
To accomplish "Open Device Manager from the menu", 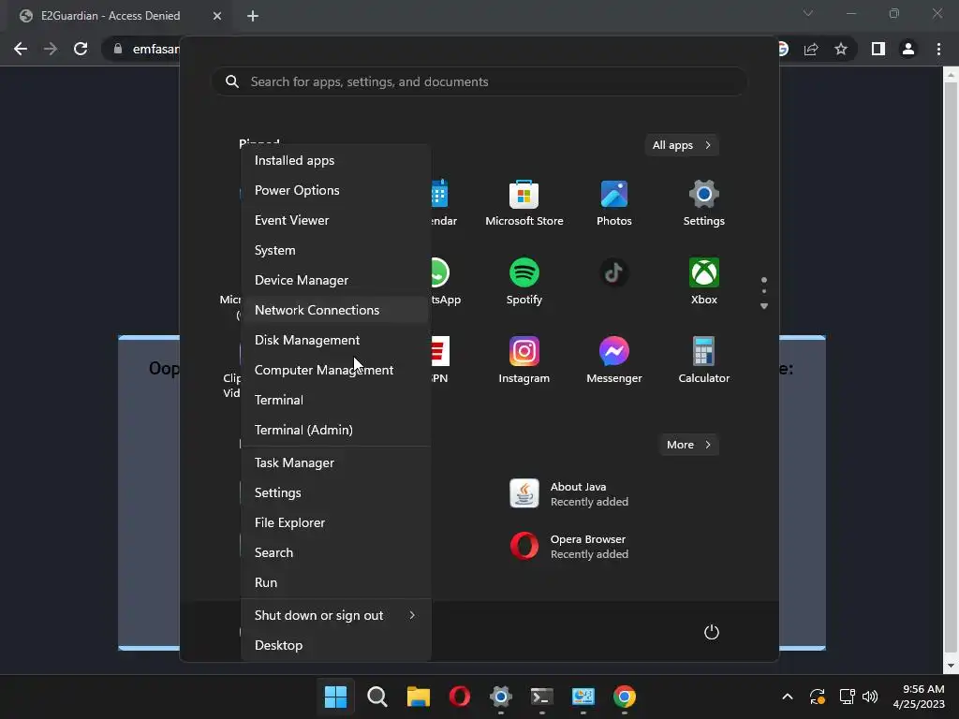I will tap(335, 280).
